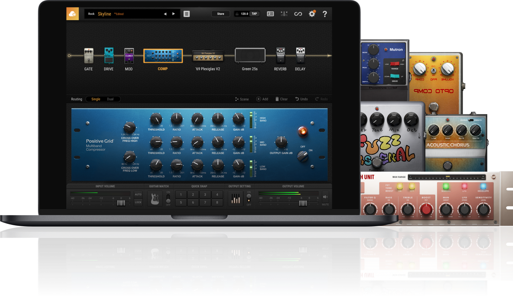Image resolution: width=513 pixels, height=297 pixels.
Task: Switch routing to Dual
Action: [x=110, y=99]
